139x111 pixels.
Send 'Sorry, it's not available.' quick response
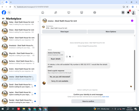click(x=60, y=81)
